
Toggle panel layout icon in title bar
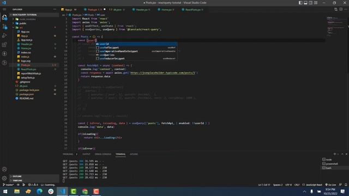[x=305, y=3]
